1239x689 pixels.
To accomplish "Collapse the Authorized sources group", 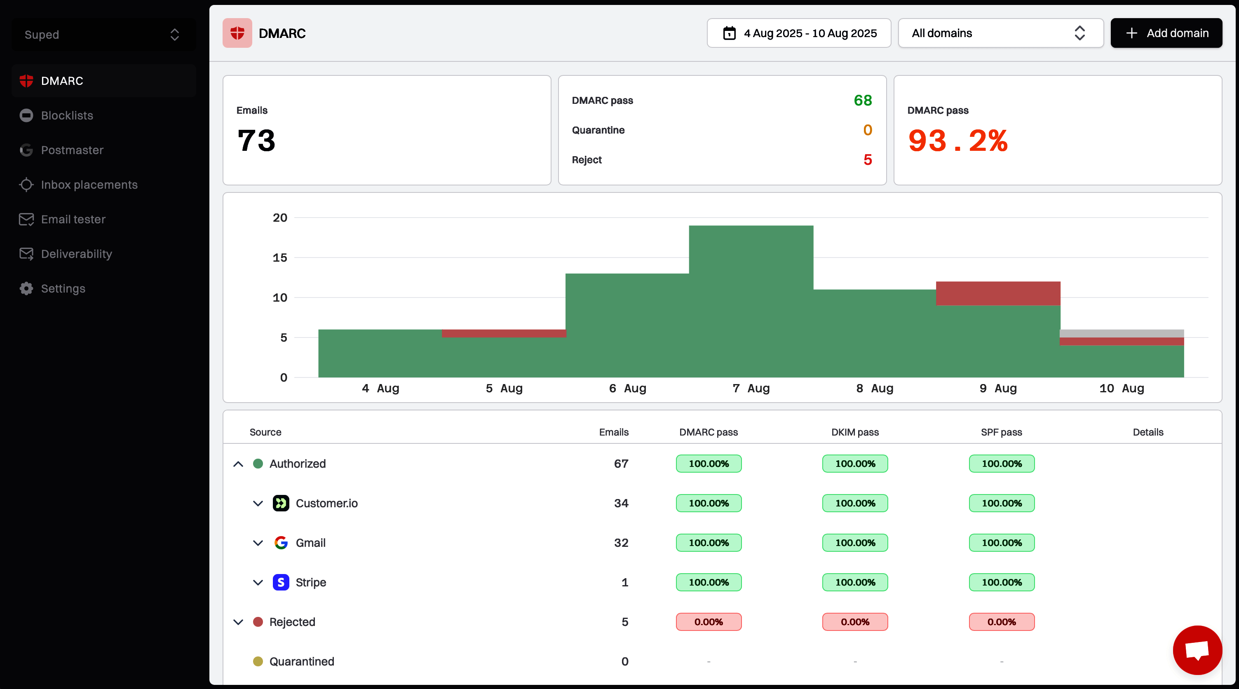I will point(238,464).
